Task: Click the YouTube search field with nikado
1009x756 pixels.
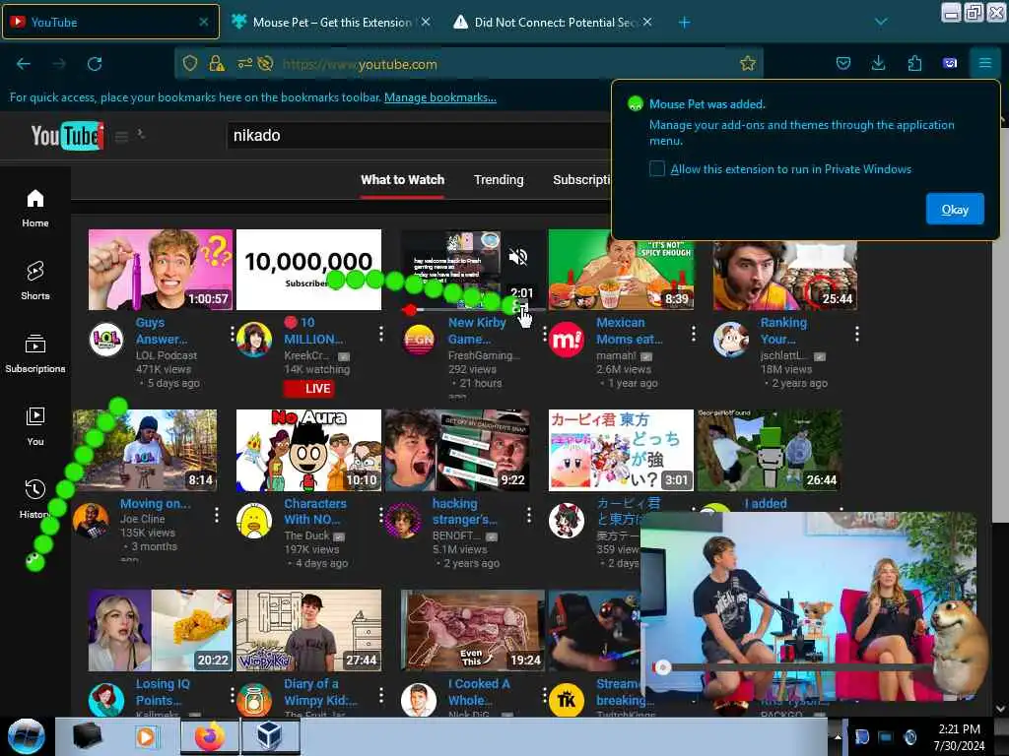Action: pos(418,136)
